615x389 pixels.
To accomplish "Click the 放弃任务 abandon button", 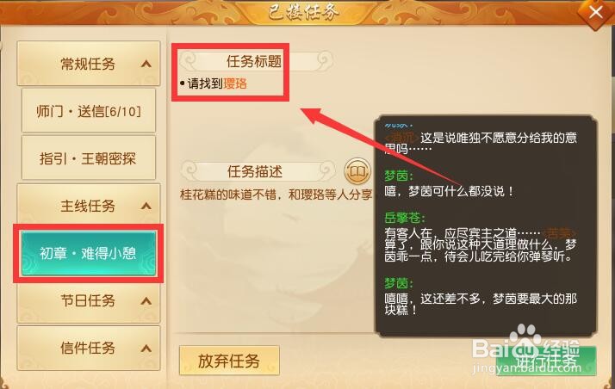I will point(229,361).
